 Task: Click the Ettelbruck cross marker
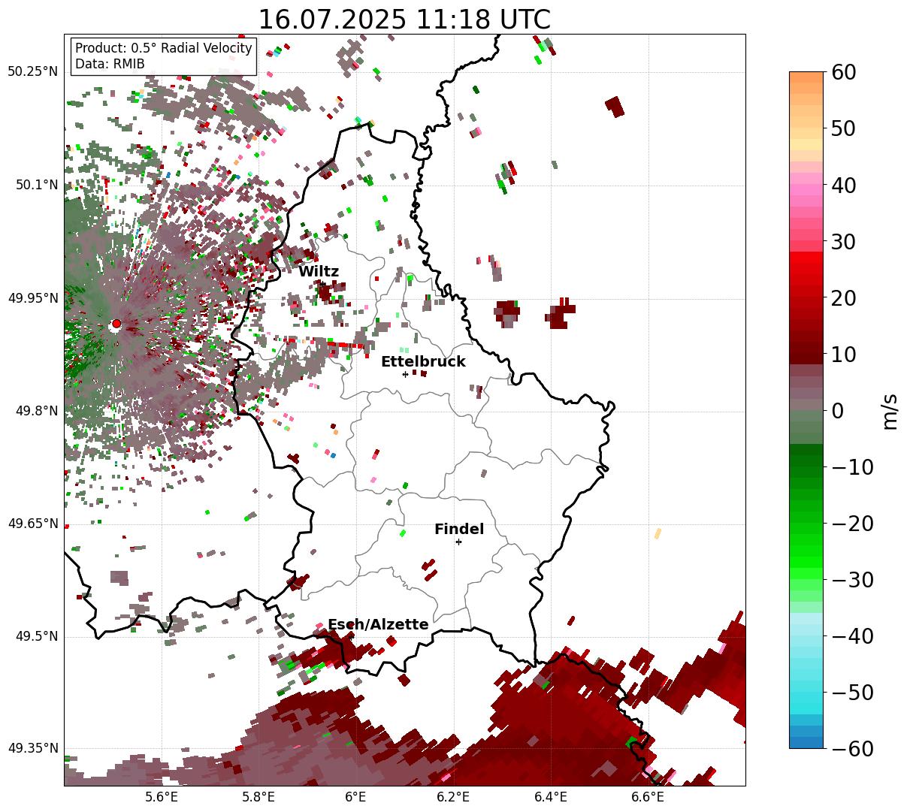point(405,374)
